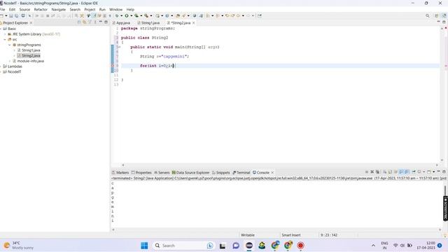Click the External Tools run icon

click(x=146, y=15)
